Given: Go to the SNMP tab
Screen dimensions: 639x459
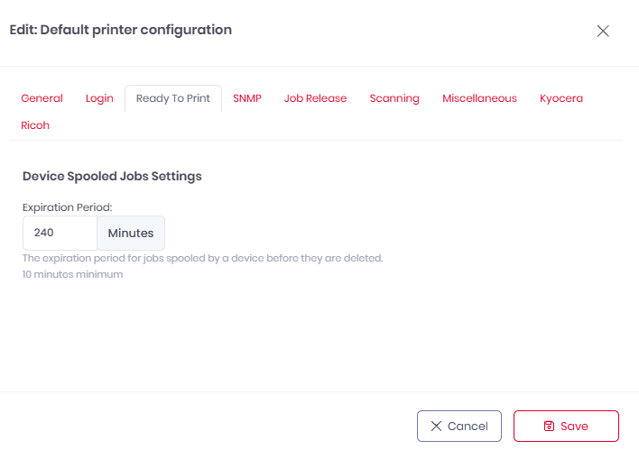Looking at the screenshot, I should click(247, 98).
